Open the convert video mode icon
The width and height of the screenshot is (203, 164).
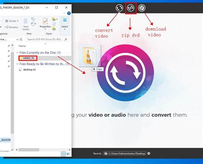coord(119,8)
